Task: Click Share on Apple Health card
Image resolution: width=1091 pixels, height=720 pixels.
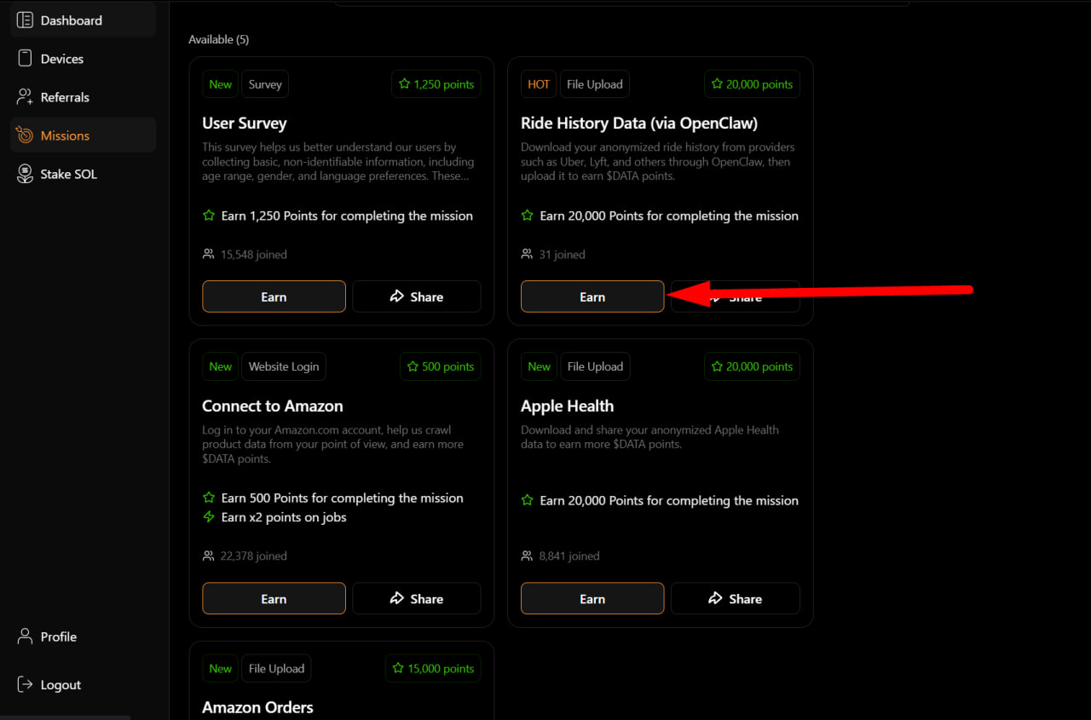Action: pyautogui.click(x=736, y=599)
